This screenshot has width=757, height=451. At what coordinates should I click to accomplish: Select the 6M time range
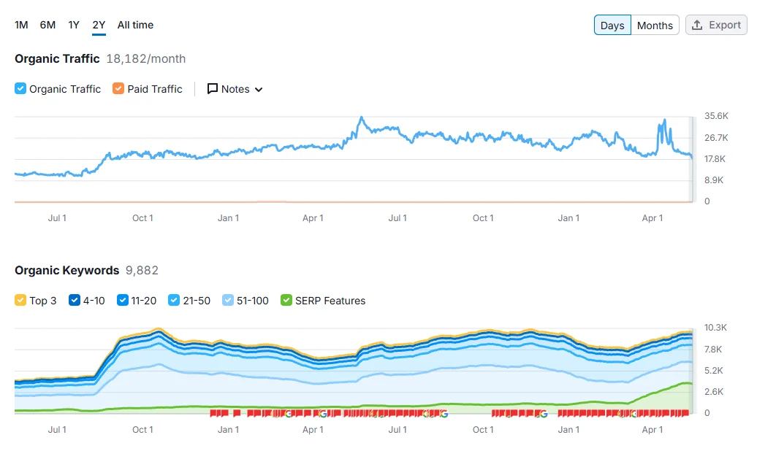click(x=47, y=25)
